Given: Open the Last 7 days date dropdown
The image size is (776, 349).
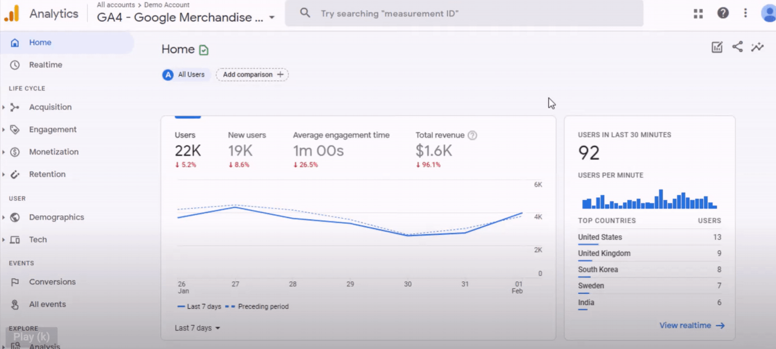Looking at the screenshot, I should point(197,328).
